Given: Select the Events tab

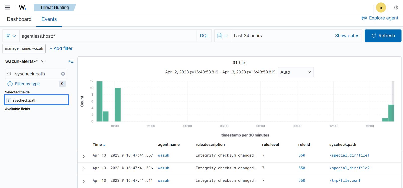Looking at the screenshot, I should (49, 19).
